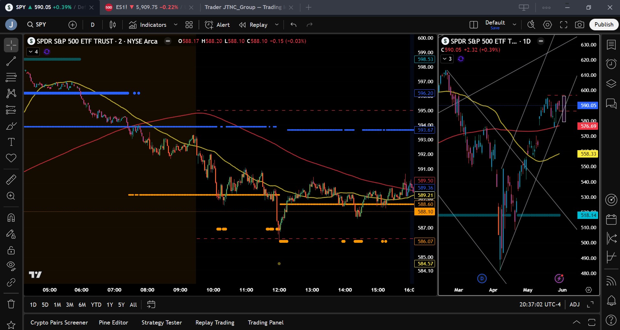This screenshot has height=330, width=620.
Task: Open the notifications bell panel
Action: pos(611,301)
